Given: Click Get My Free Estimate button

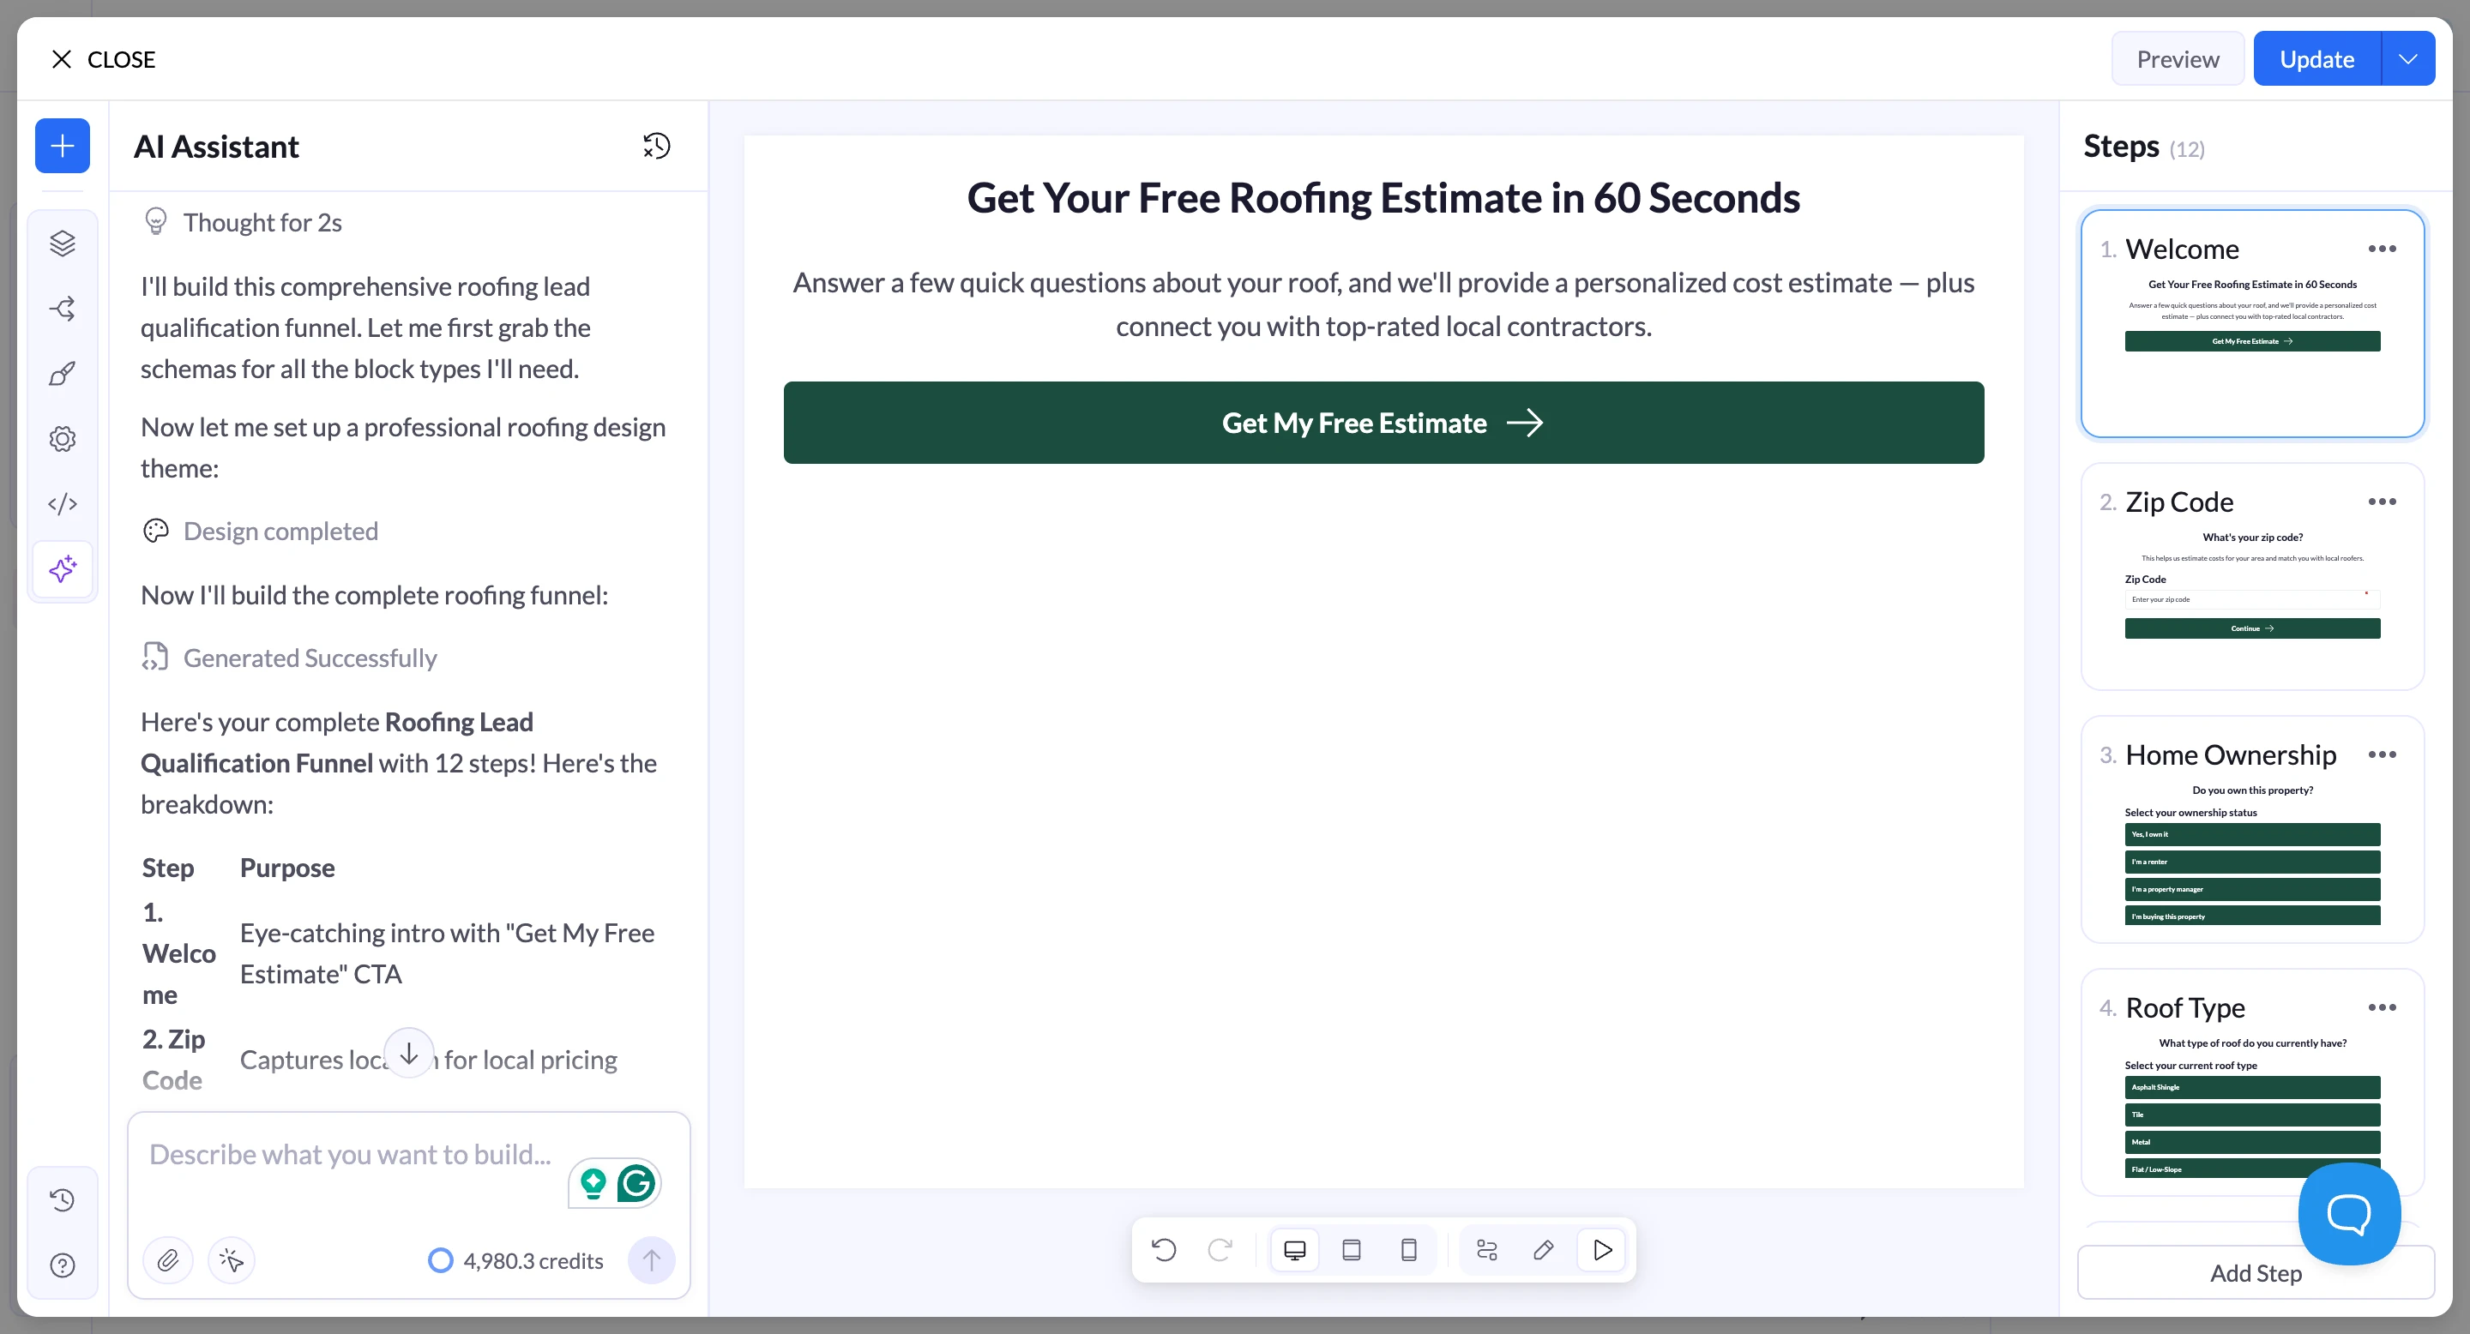Looking at the screenshot, I should pyautogui.click(x=1383, y=423).
